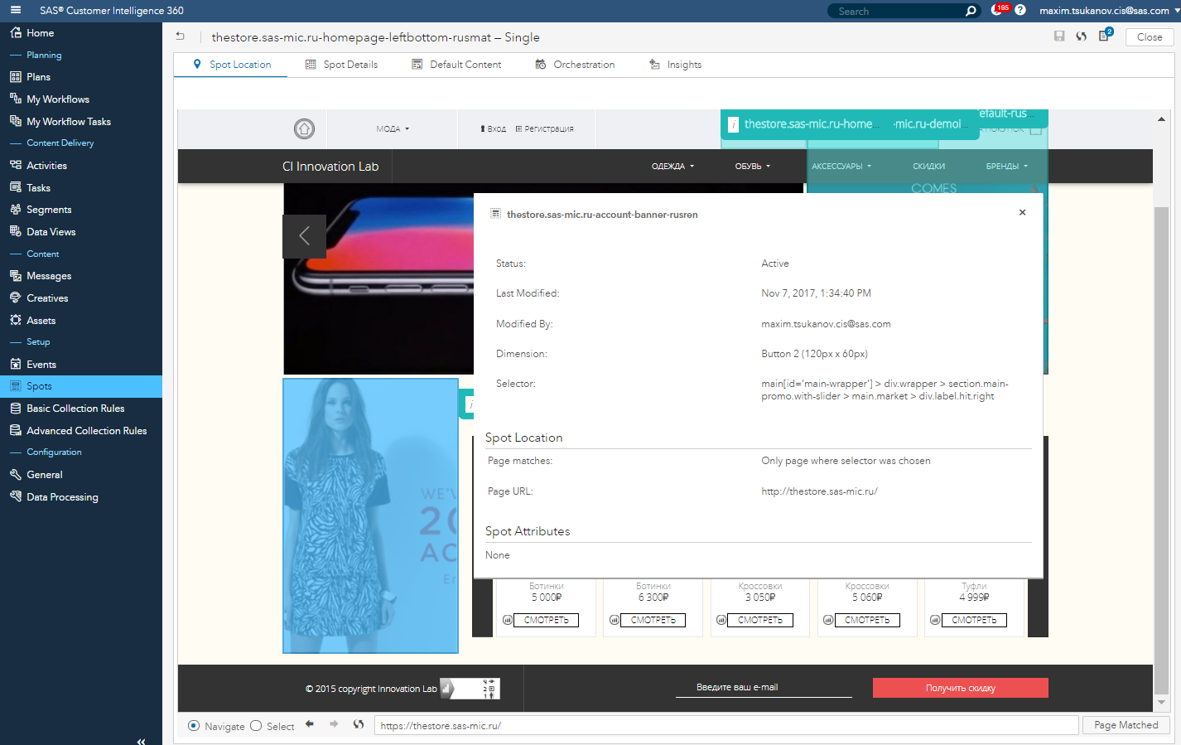Switch to the Spot Location tab
Screen dimensions: 1181x745
pyautogui.click(x=231, y=65)
